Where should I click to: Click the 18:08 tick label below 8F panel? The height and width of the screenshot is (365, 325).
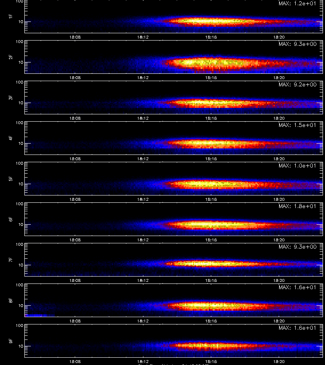pos(75,321)
